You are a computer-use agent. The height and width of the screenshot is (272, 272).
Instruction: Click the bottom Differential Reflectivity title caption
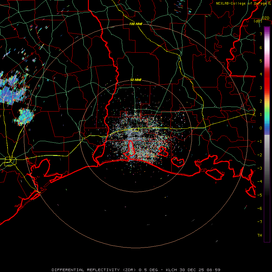[x=136, y=270]
